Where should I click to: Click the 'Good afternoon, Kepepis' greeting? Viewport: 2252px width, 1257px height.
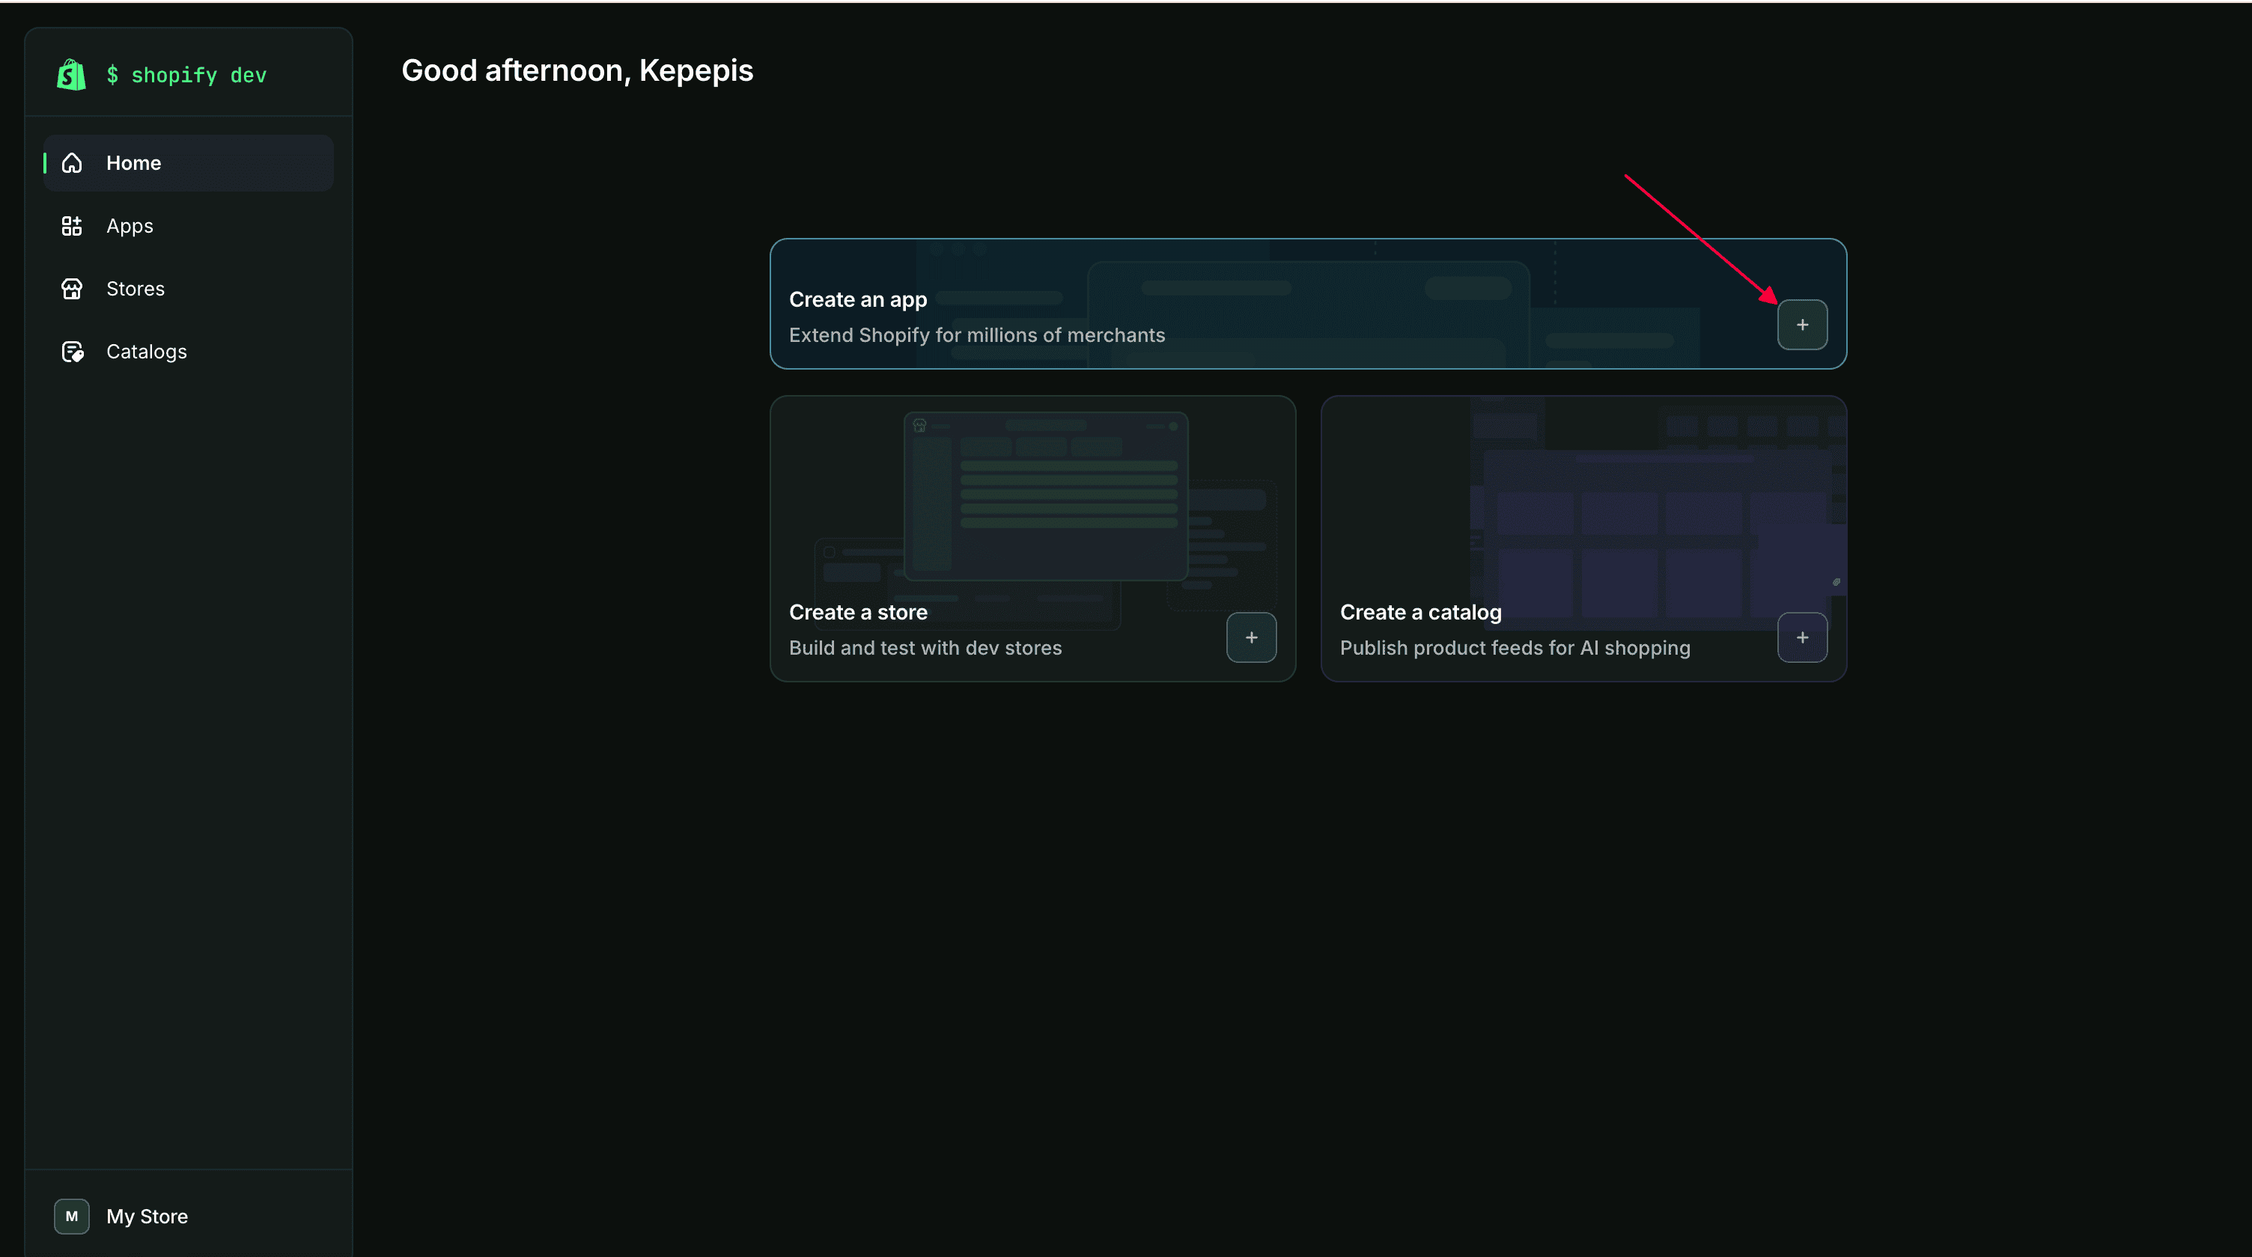coord(577,71)
